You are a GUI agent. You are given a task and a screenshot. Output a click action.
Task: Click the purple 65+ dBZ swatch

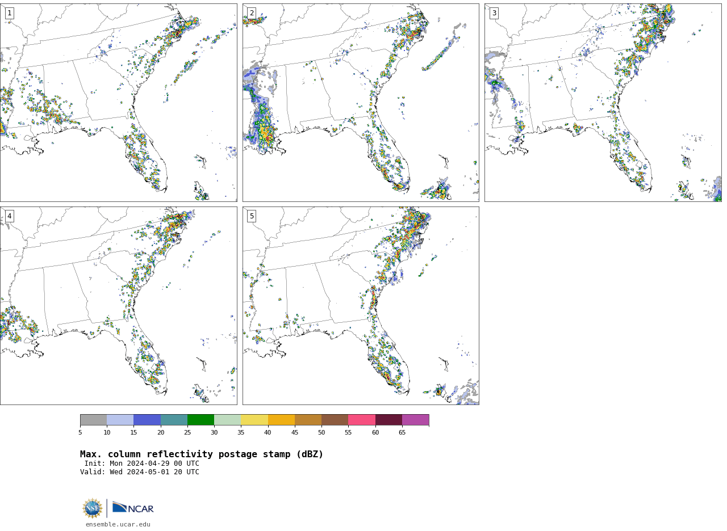tap(415, 420)
